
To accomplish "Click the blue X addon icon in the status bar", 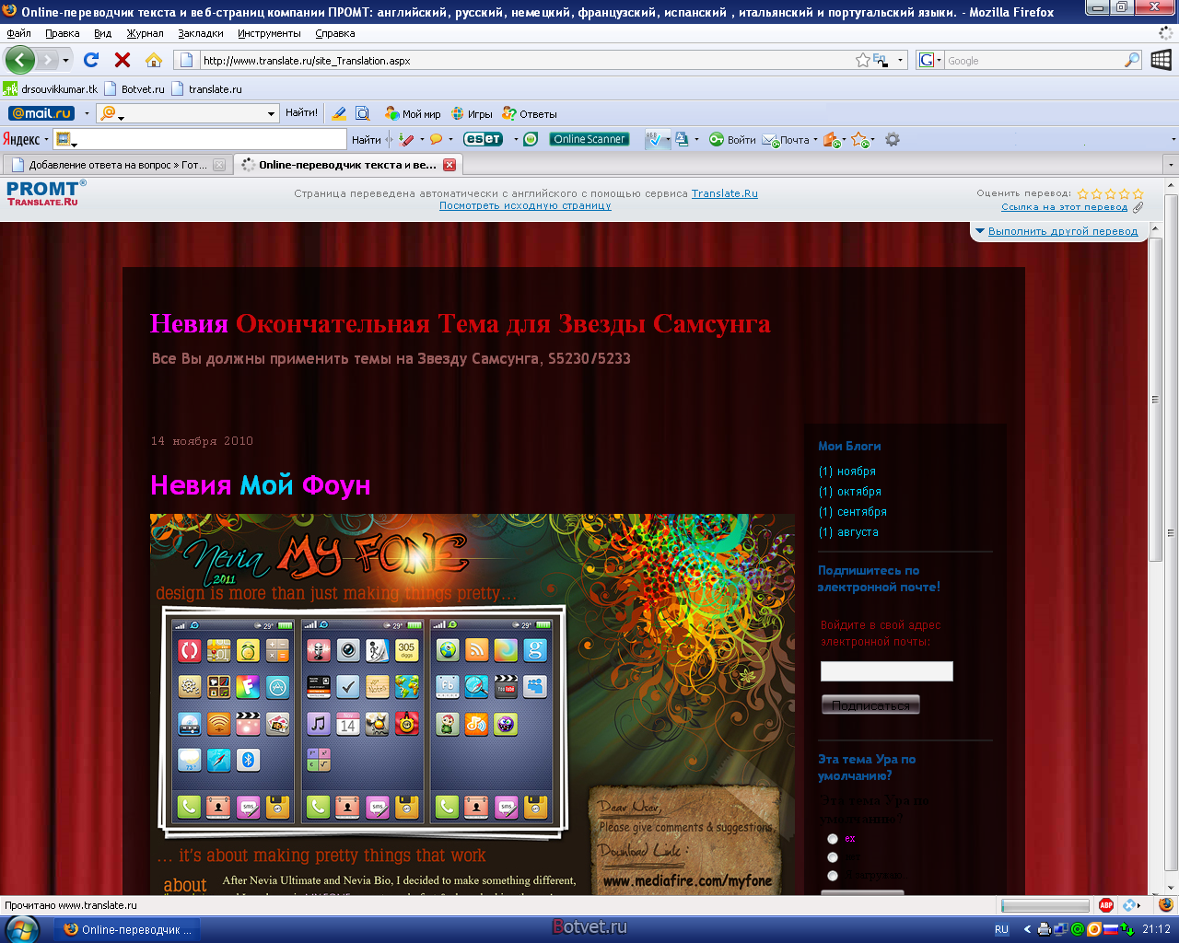I will [1129, 905].
